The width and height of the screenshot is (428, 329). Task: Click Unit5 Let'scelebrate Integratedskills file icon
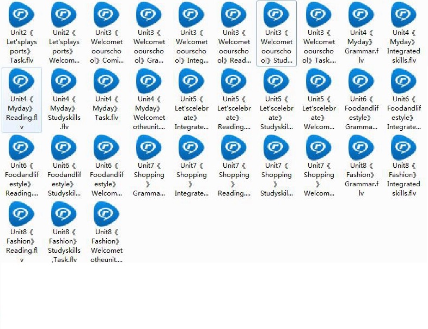click(x=192, y=83)
